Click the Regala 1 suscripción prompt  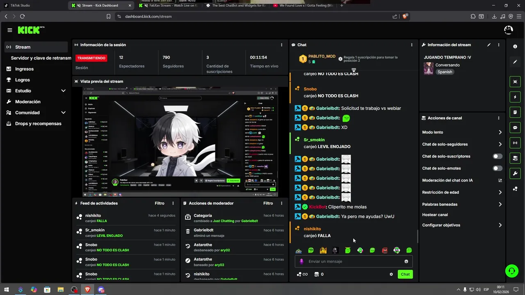(x=367, y=59)
